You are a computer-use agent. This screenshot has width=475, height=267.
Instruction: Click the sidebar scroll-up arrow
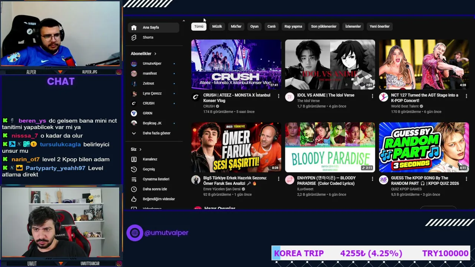(x=183, y=21)
